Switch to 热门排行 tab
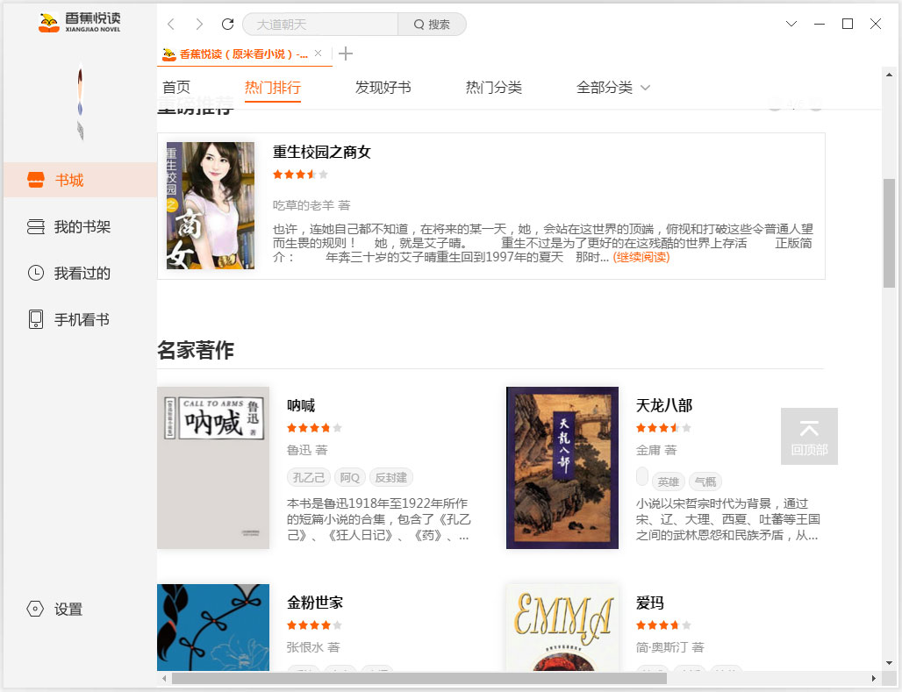 (273, 88)
